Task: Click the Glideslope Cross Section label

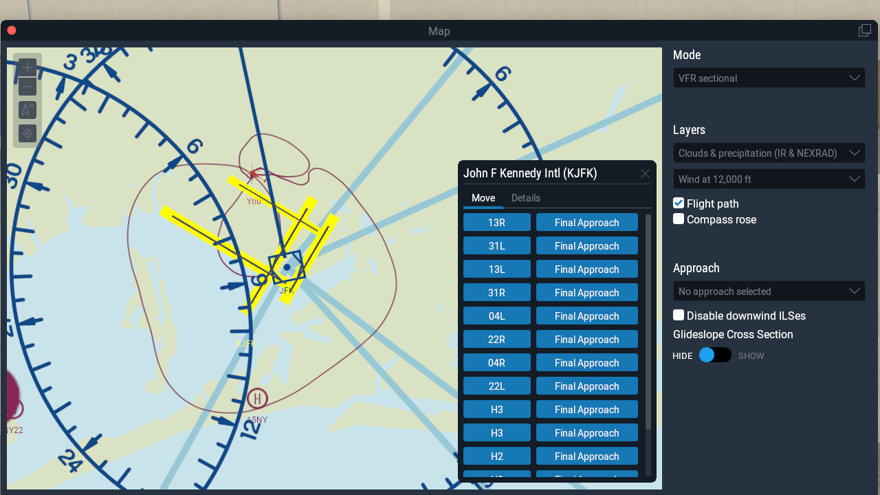Action: click(733, 334)
